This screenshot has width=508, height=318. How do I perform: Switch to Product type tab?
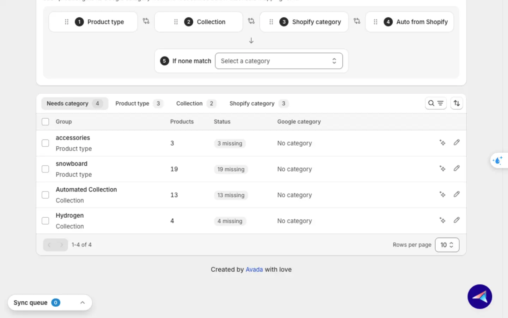139,104
